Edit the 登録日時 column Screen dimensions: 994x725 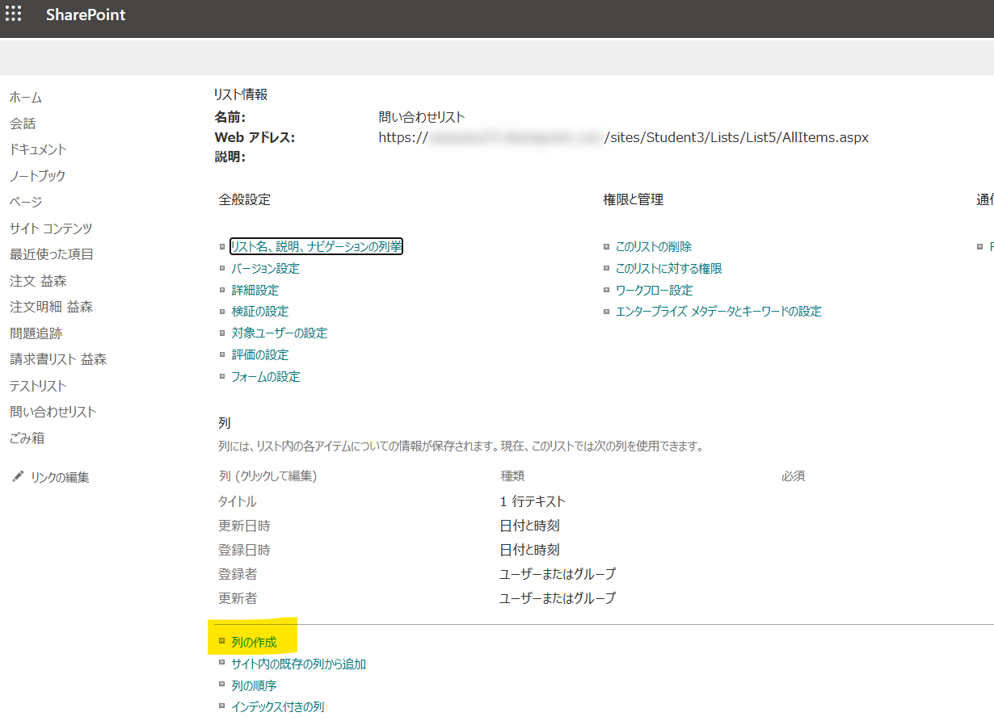point(244,550)
